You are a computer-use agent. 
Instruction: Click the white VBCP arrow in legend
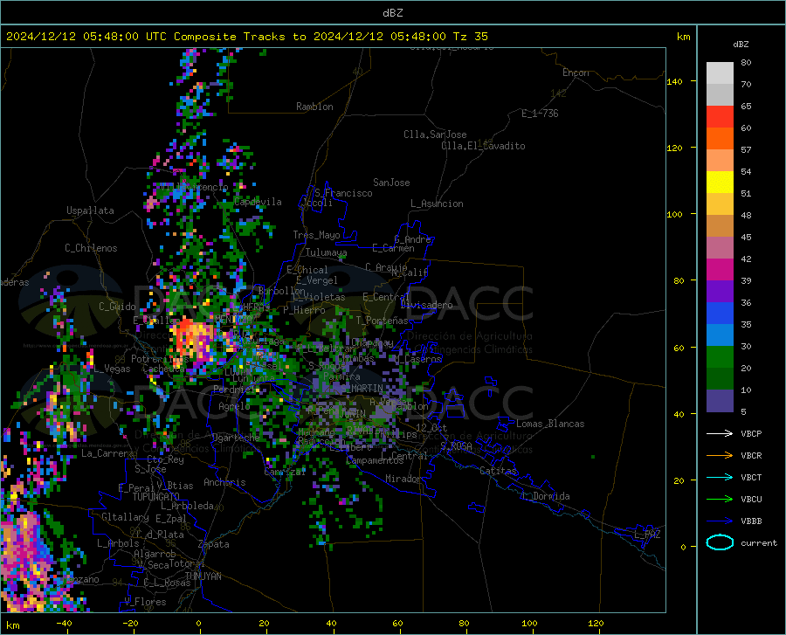(x=720, y=433)
